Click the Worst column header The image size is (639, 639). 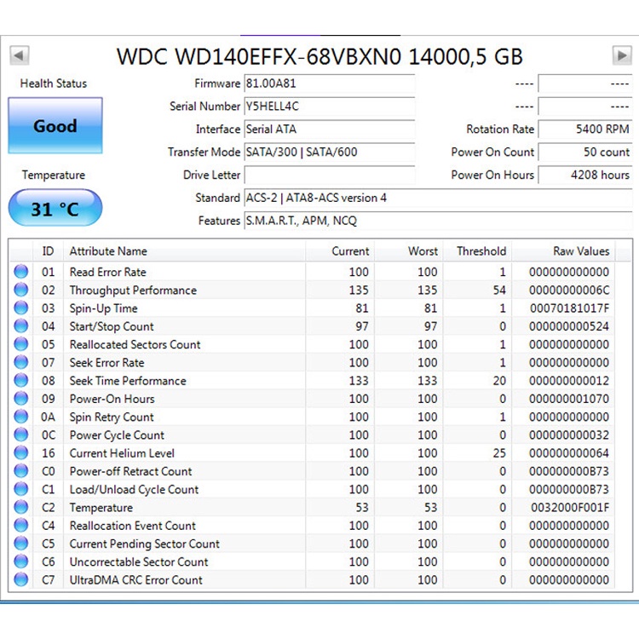click(x=409, y=251)
